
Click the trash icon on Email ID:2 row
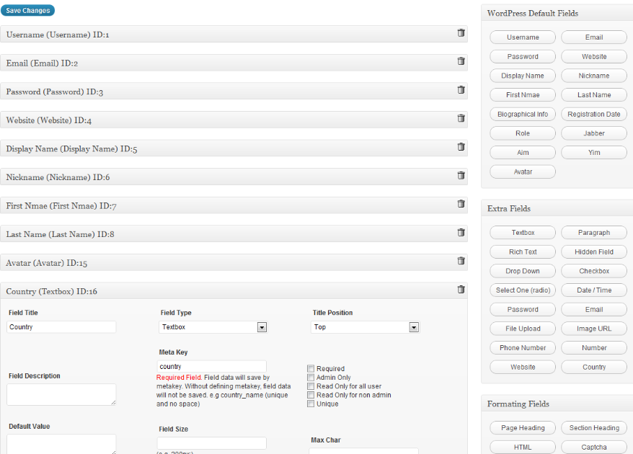click(461, 61)
